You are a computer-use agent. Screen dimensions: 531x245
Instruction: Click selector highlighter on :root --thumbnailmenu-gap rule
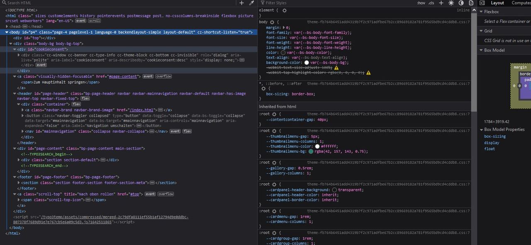274,131
